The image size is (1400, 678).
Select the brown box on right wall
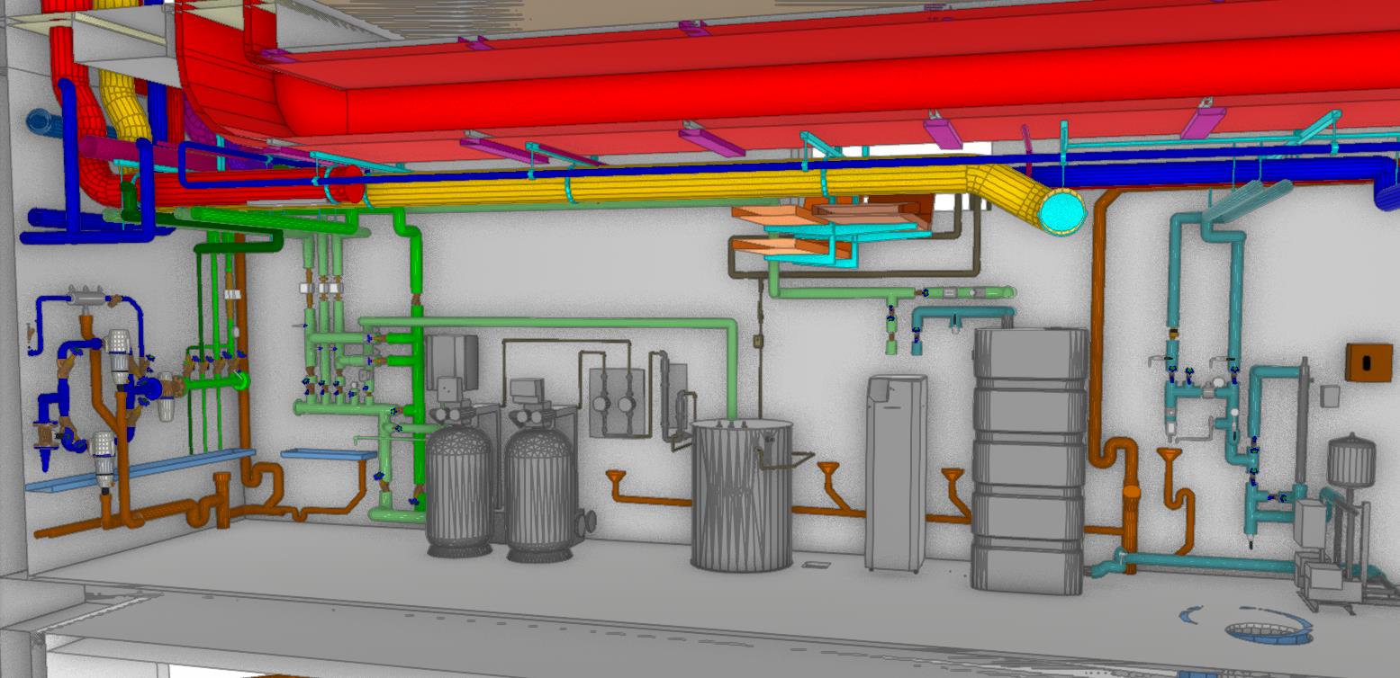(1368, 362)
